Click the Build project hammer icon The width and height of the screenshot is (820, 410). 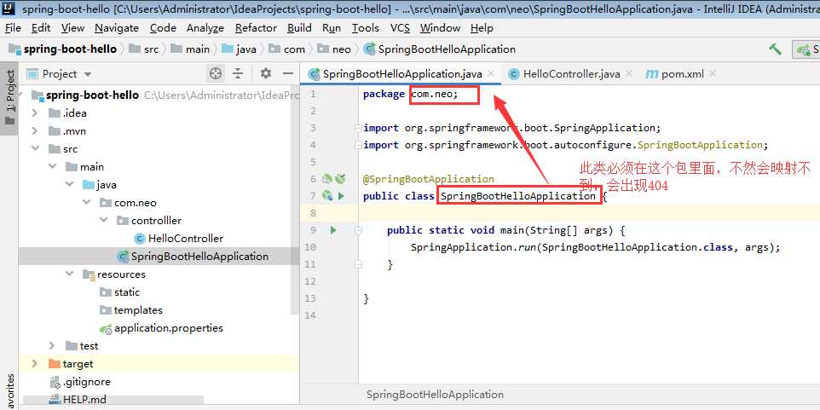point(775,49)
